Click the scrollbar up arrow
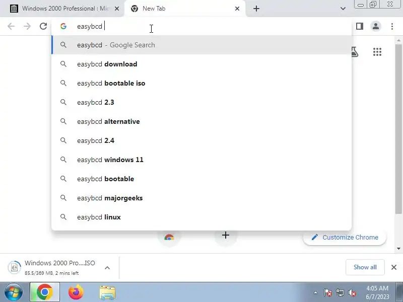Image resolution: width=403 pixels, height=302 pixels. [398, 40]
